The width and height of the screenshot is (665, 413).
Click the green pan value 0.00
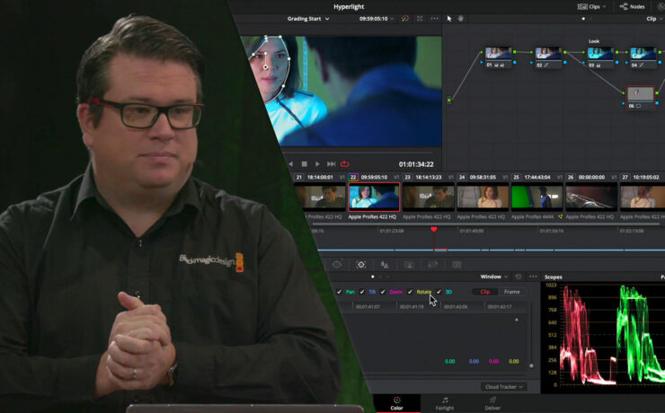(x=449, y=361)
